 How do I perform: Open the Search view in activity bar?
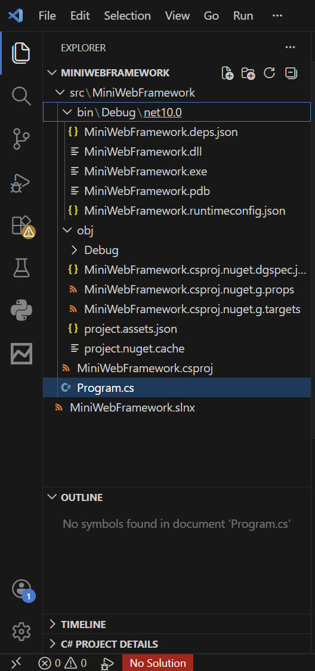click(21, 96)
